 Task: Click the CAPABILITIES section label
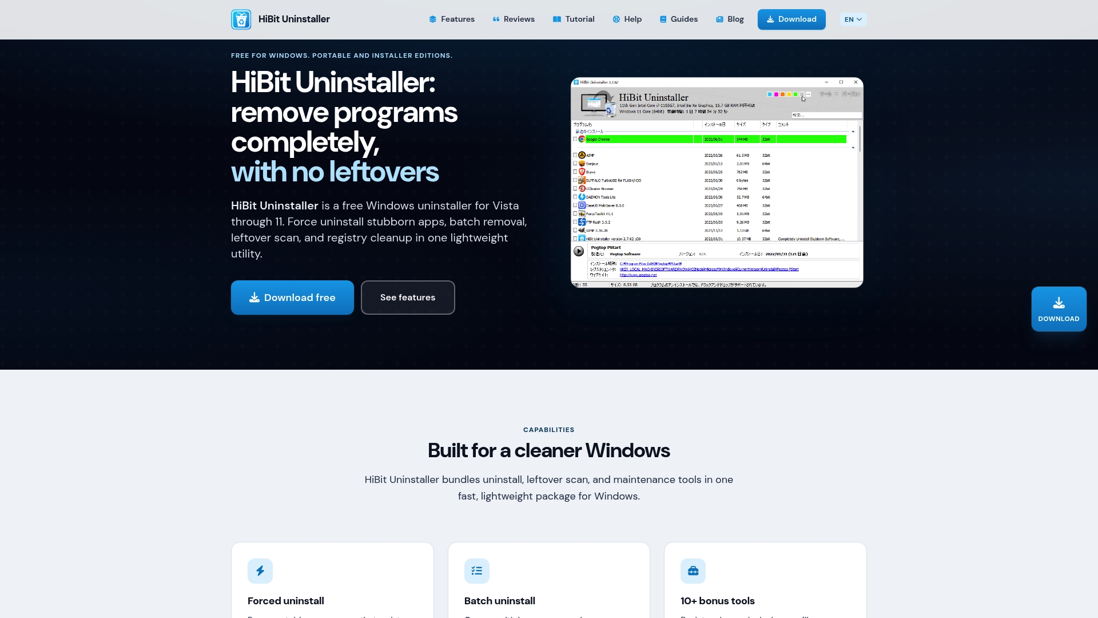click(549, 430)
